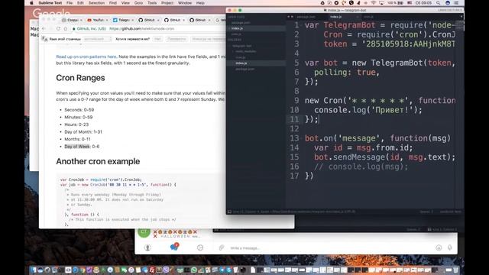489x275 pixels.
Task: Open the Selection menu
Action: (x=96, y=3)
